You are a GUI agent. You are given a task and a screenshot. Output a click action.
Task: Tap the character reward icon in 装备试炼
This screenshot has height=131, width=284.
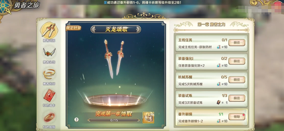tap(219, 102)
